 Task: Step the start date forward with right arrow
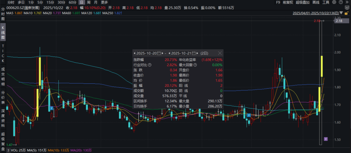pyautogui.click(x=162, y=53)
